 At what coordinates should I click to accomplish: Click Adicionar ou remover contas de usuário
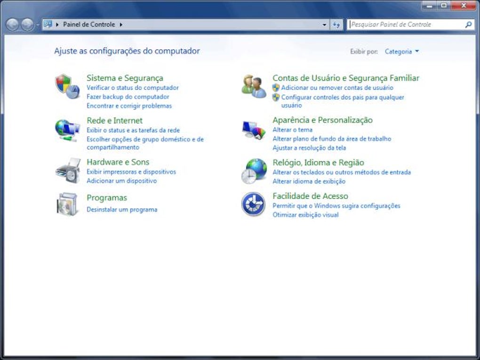(337, 88)
